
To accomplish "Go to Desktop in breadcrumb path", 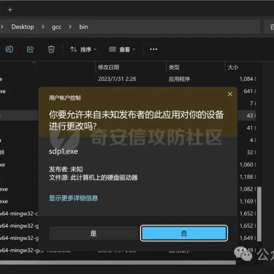I will [23, 27].
